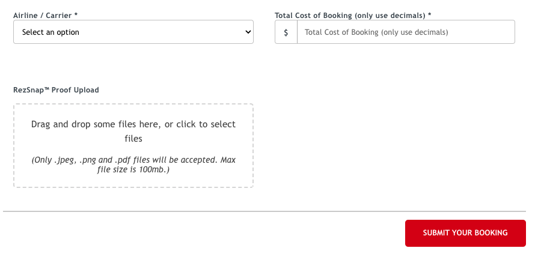This screenshot has width=535, height=254.
Task: Click the "Select an option" placeholder text
Action: [50, 32]
